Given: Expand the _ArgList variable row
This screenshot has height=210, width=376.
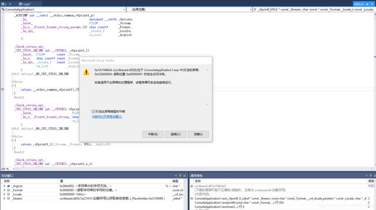Looking at the screenshot, I should tap(4, 186).
